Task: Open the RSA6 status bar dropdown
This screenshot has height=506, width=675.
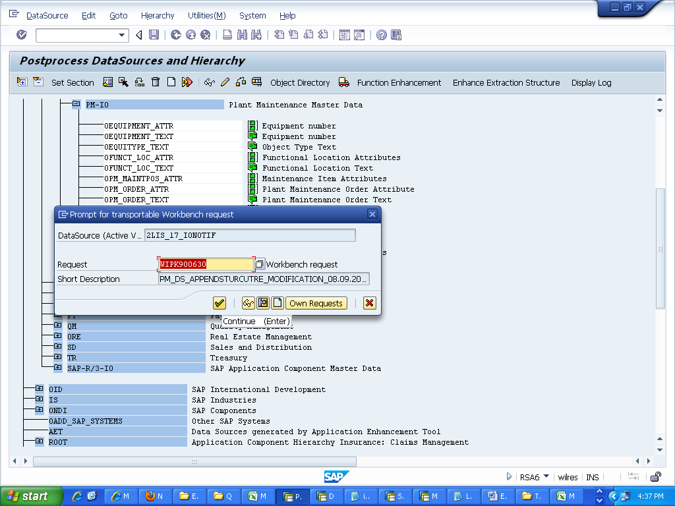Action: pyautogui.click(x=546, y=476)
